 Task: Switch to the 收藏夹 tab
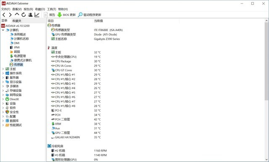[17, 21]
